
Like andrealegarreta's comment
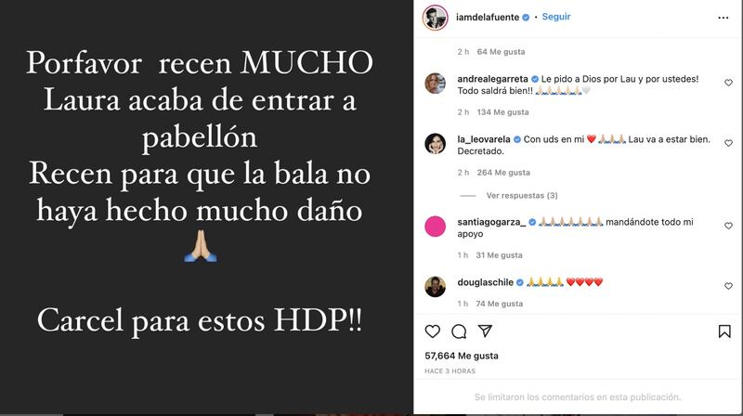[x=728, y=83]
